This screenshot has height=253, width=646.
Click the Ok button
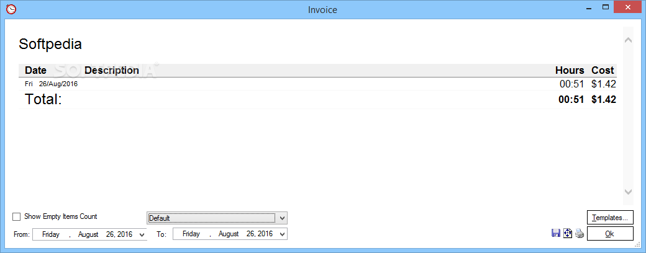click(x=610, y=234)
